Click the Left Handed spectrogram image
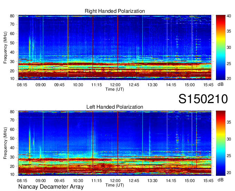This screenshot has width=235, height=191. (x=115, y=143)
